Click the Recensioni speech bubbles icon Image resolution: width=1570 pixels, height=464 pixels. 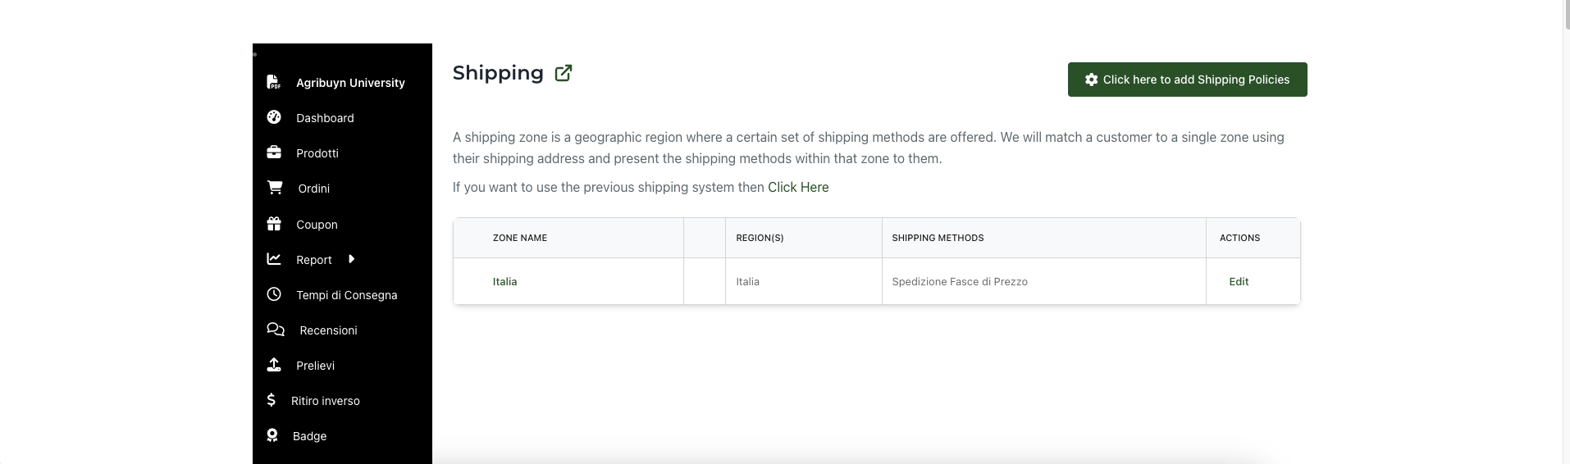pyautogui.click(x=276, y=330)
